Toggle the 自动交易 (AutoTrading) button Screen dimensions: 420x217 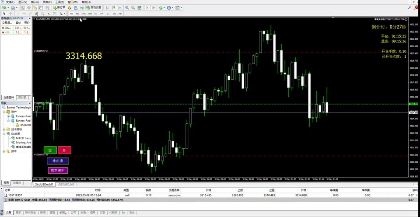94,8
